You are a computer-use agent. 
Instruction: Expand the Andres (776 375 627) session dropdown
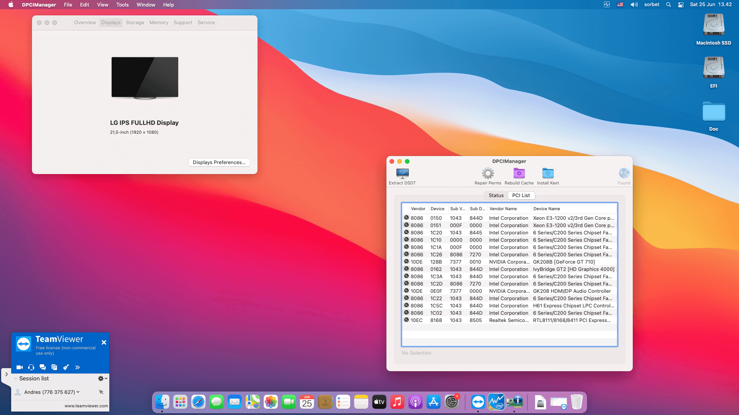coord(78,392)
